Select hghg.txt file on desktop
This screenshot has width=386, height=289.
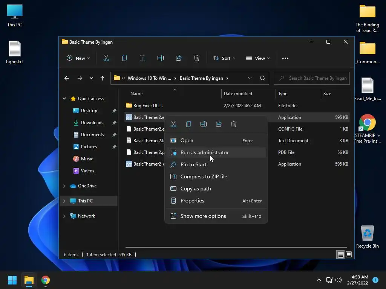click(15, 52)
